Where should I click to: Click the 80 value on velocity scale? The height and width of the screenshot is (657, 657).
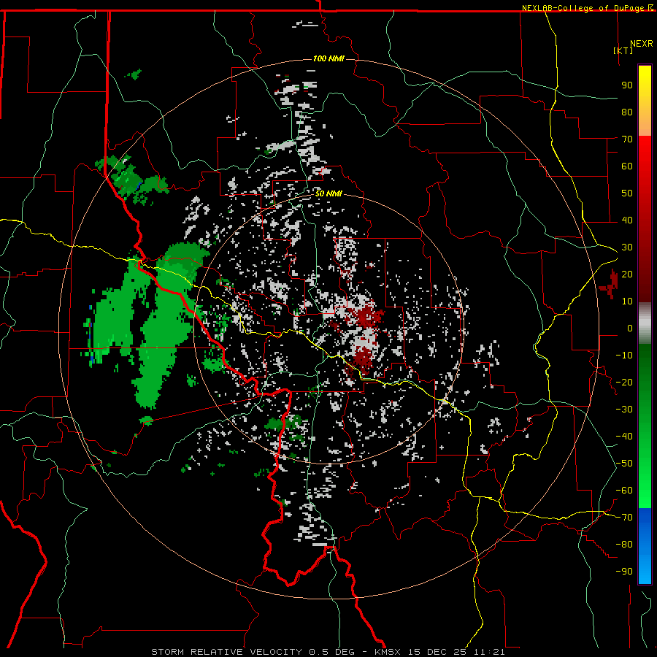click(627, 112)
